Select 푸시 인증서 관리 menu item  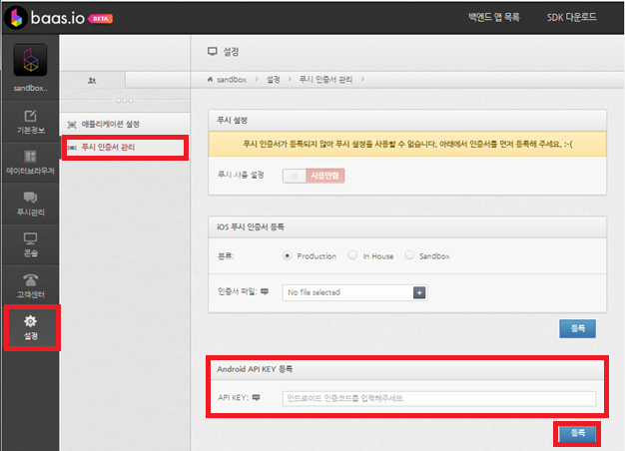click(x=125, y=148)
